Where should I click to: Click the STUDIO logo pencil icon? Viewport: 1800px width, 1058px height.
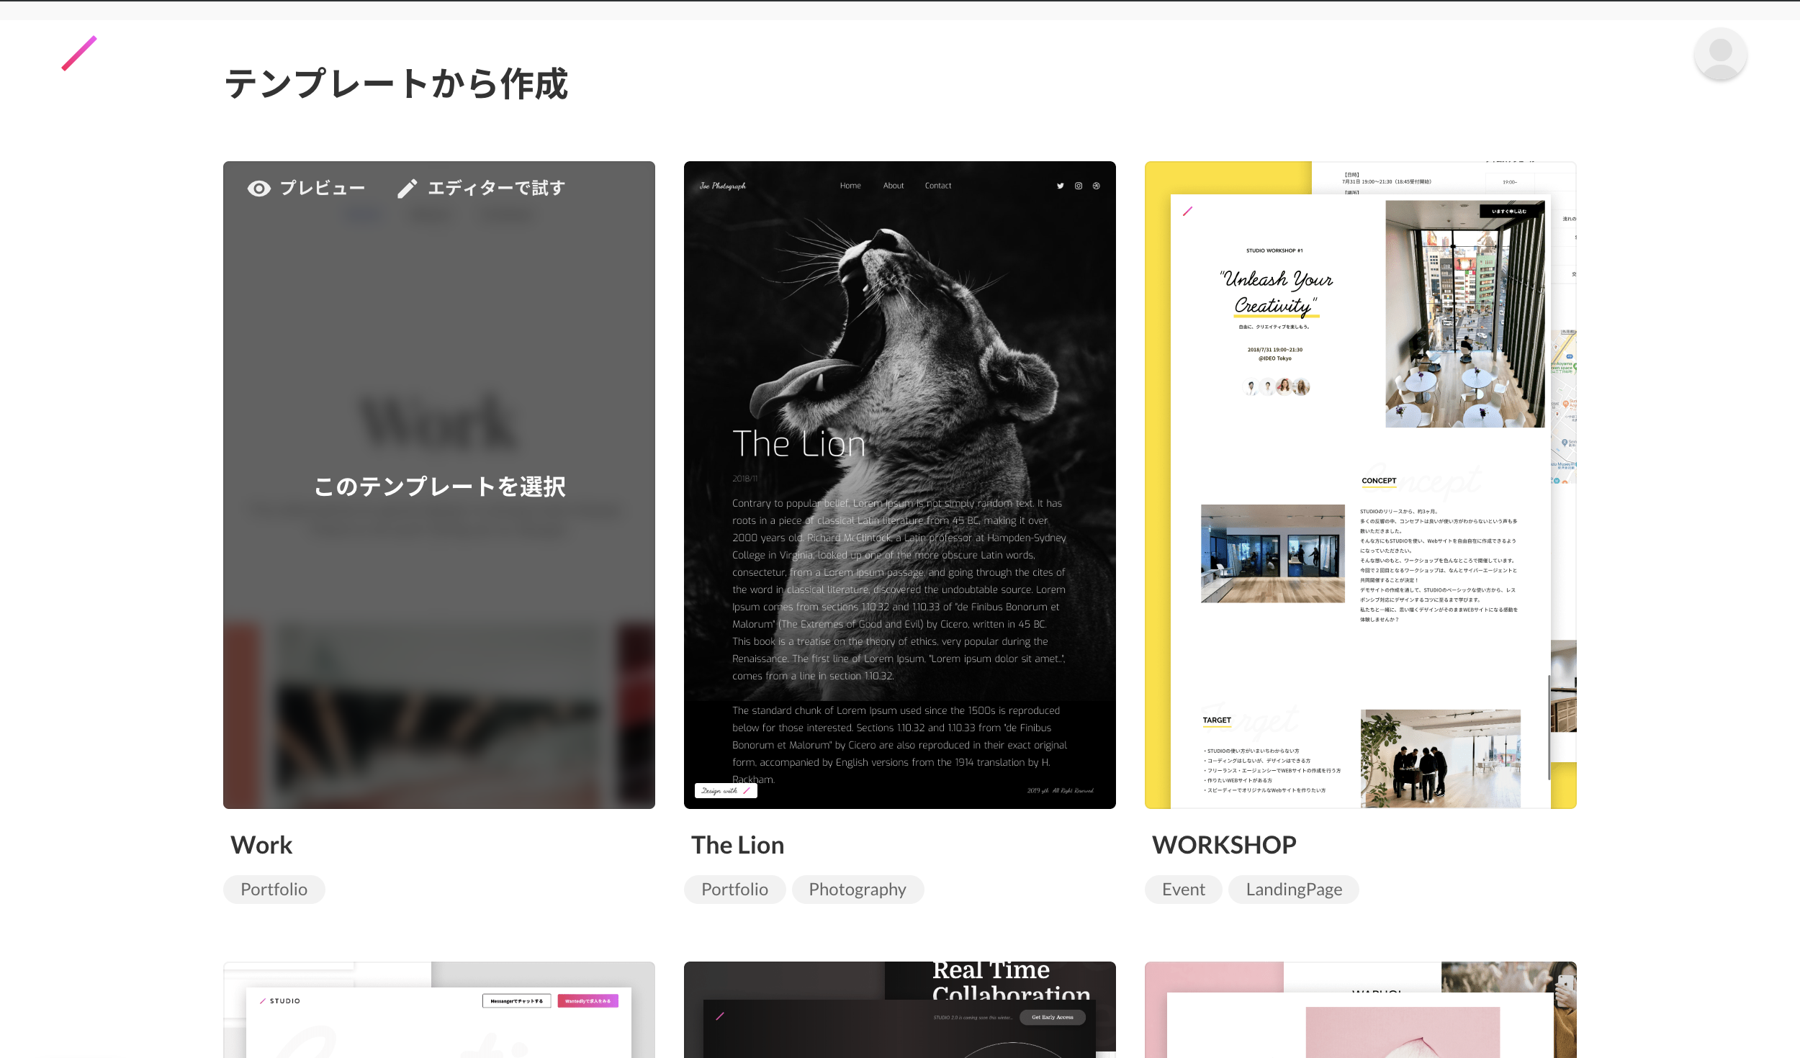point(79,53)
